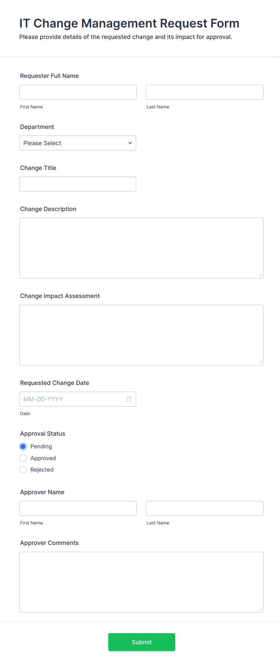Image resolution: width=280 pixels, height=666 pixels.
Task: Select the Approved approval status
Action: click(23, 458)
